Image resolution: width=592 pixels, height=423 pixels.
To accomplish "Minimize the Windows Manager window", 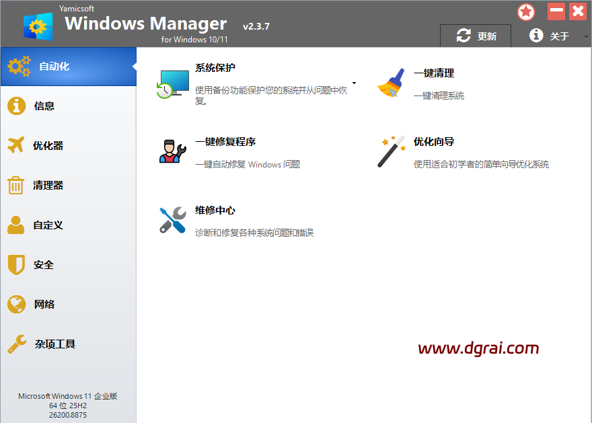I will [x=556, y=11].
